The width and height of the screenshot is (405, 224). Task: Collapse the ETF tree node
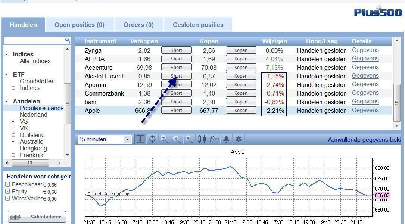pos(7,74)
